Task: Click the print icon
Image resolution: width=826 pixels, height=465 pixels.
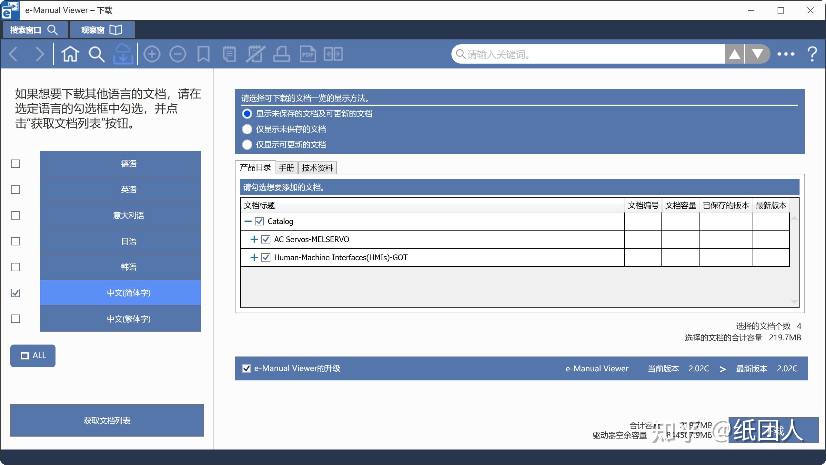Action: (281, 54)
